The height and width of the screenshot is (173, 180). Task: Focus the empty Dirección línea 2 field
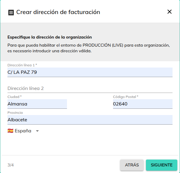[90, 88]
